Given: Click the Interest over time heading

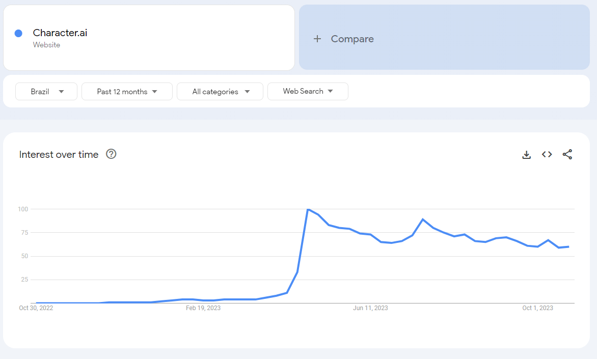Looking at the screenshot, I should point(59,154).
